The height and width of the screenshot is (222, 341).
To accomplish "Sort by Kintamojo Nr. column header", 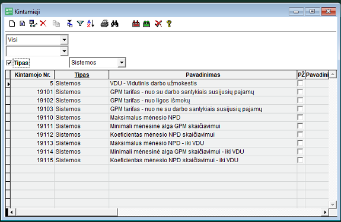I will coord(33,75).
